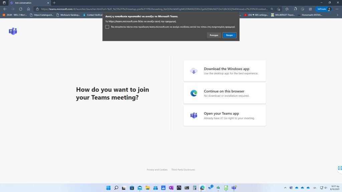
Task: Go back to the previous page
Action: point(5,9)
